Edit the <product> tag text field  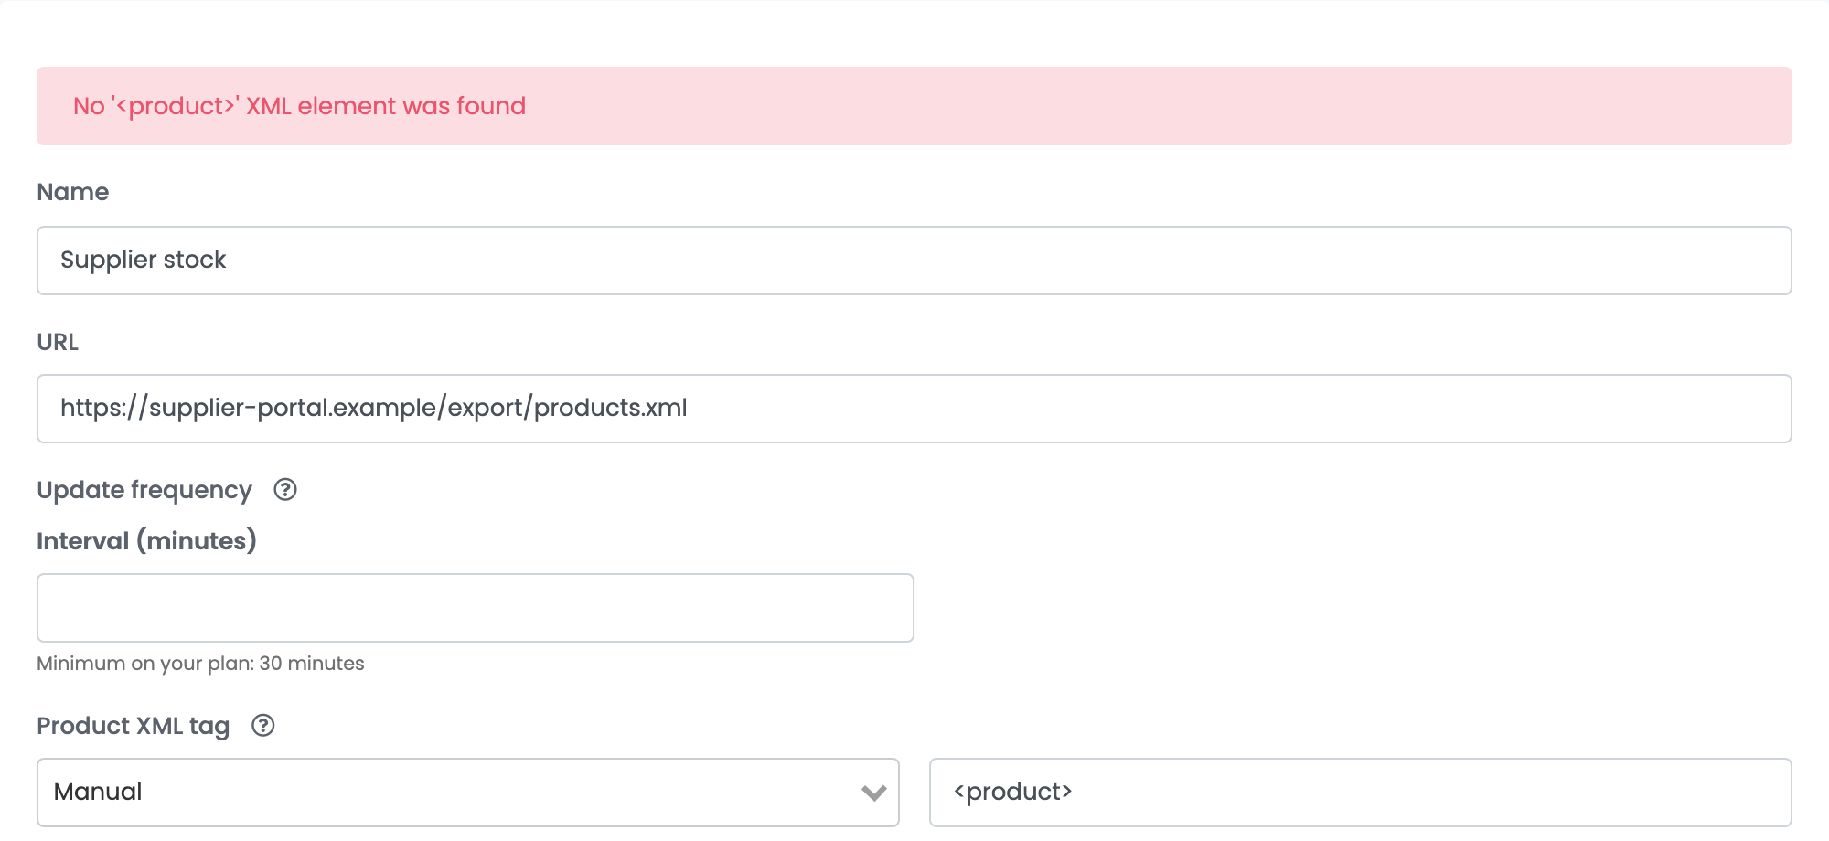pos(1361,793)
